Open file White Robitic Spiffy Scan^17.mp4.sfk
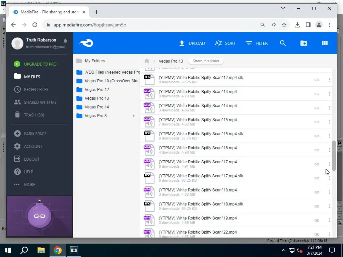This screenshot has height=257, width=343. (x=201, y=176)
